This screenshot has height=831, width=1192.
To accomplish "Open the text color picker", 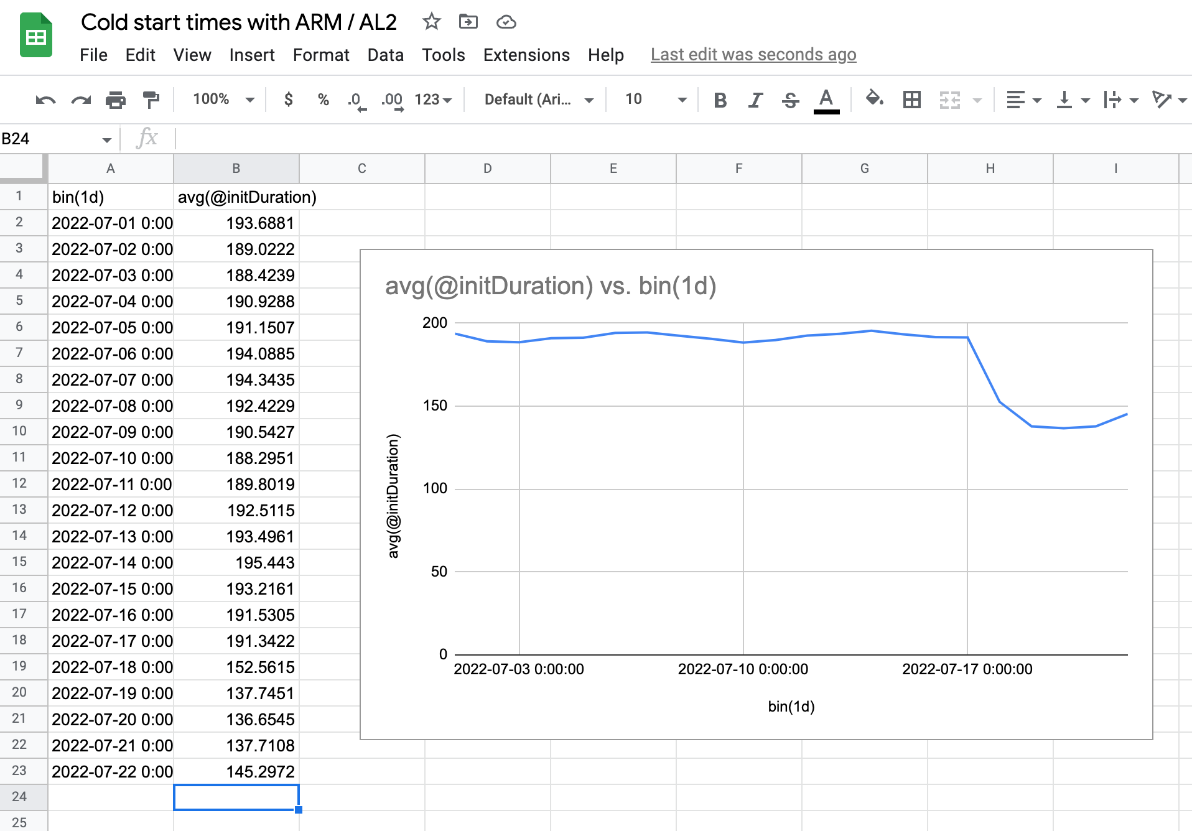I will tap(826, 100).
